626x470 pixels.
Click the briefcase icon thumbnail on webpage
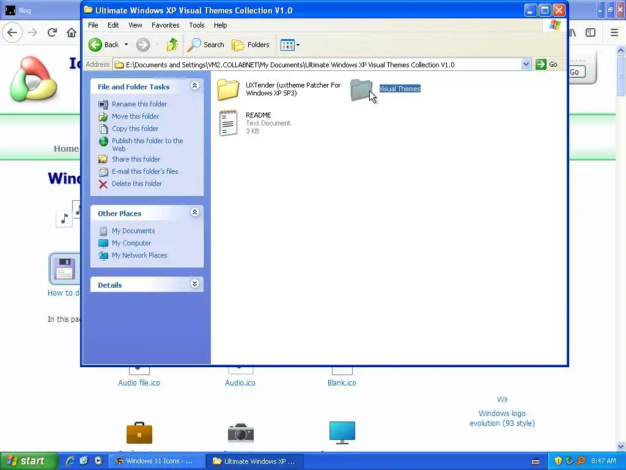tap(139, 433)
